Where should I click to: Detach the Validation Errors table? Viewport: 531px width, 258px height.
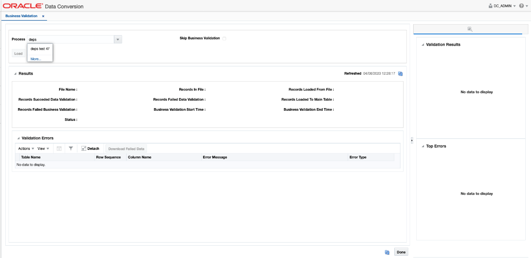tap(91, 149)
